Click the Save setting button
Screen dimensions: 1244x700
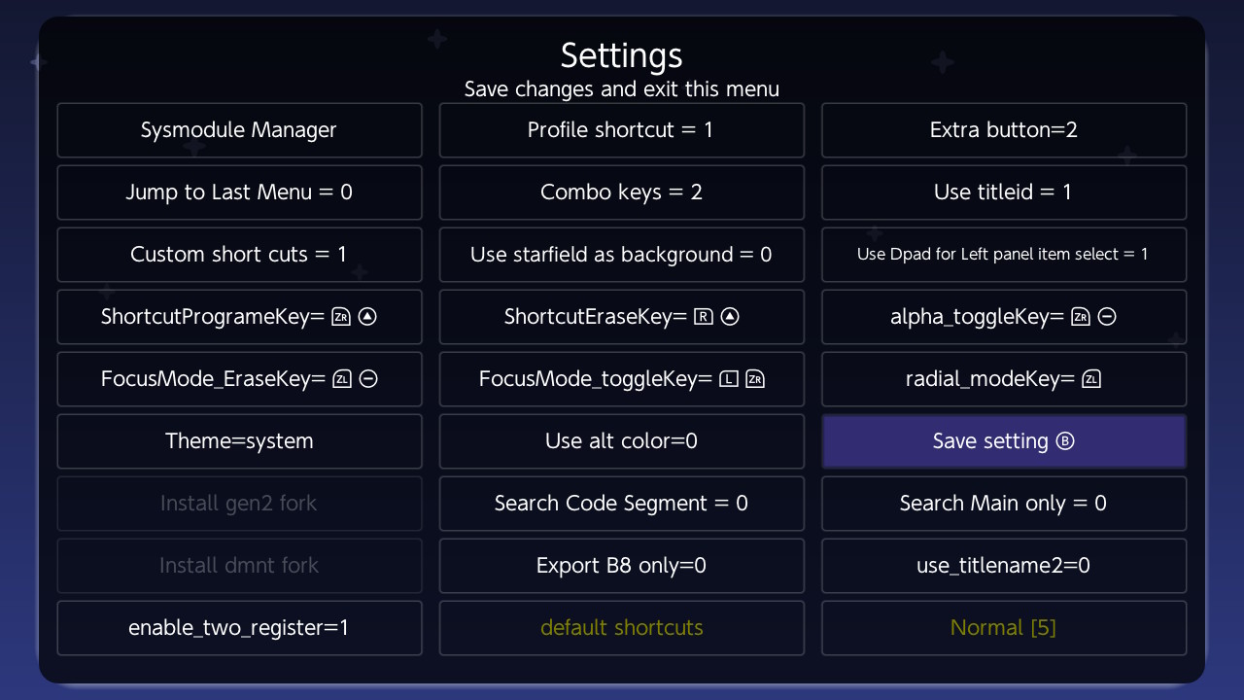click(x=1004, y=441)
